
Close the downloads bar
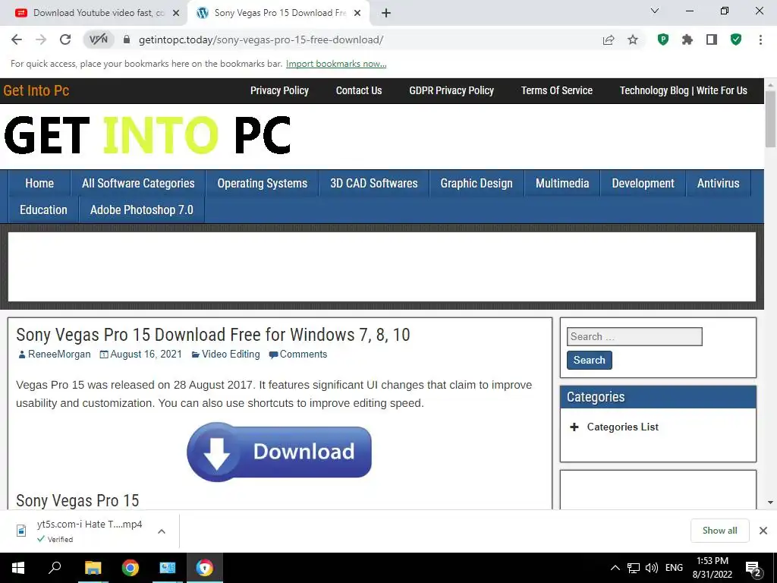pyautogui.click(x=763, y=531)
